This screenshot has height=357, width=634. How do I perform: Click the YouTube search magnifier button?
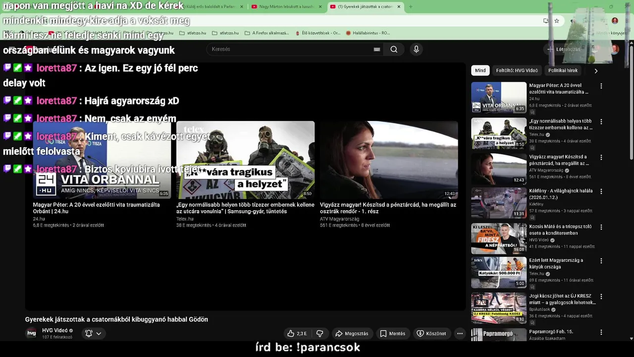(394, 49)
